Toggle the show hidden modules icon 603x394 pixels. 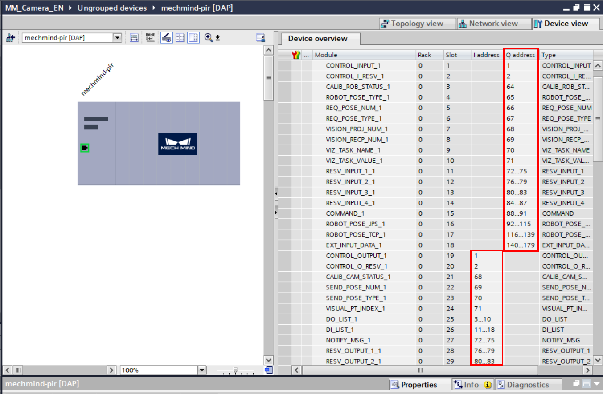[x=166, y=37]
